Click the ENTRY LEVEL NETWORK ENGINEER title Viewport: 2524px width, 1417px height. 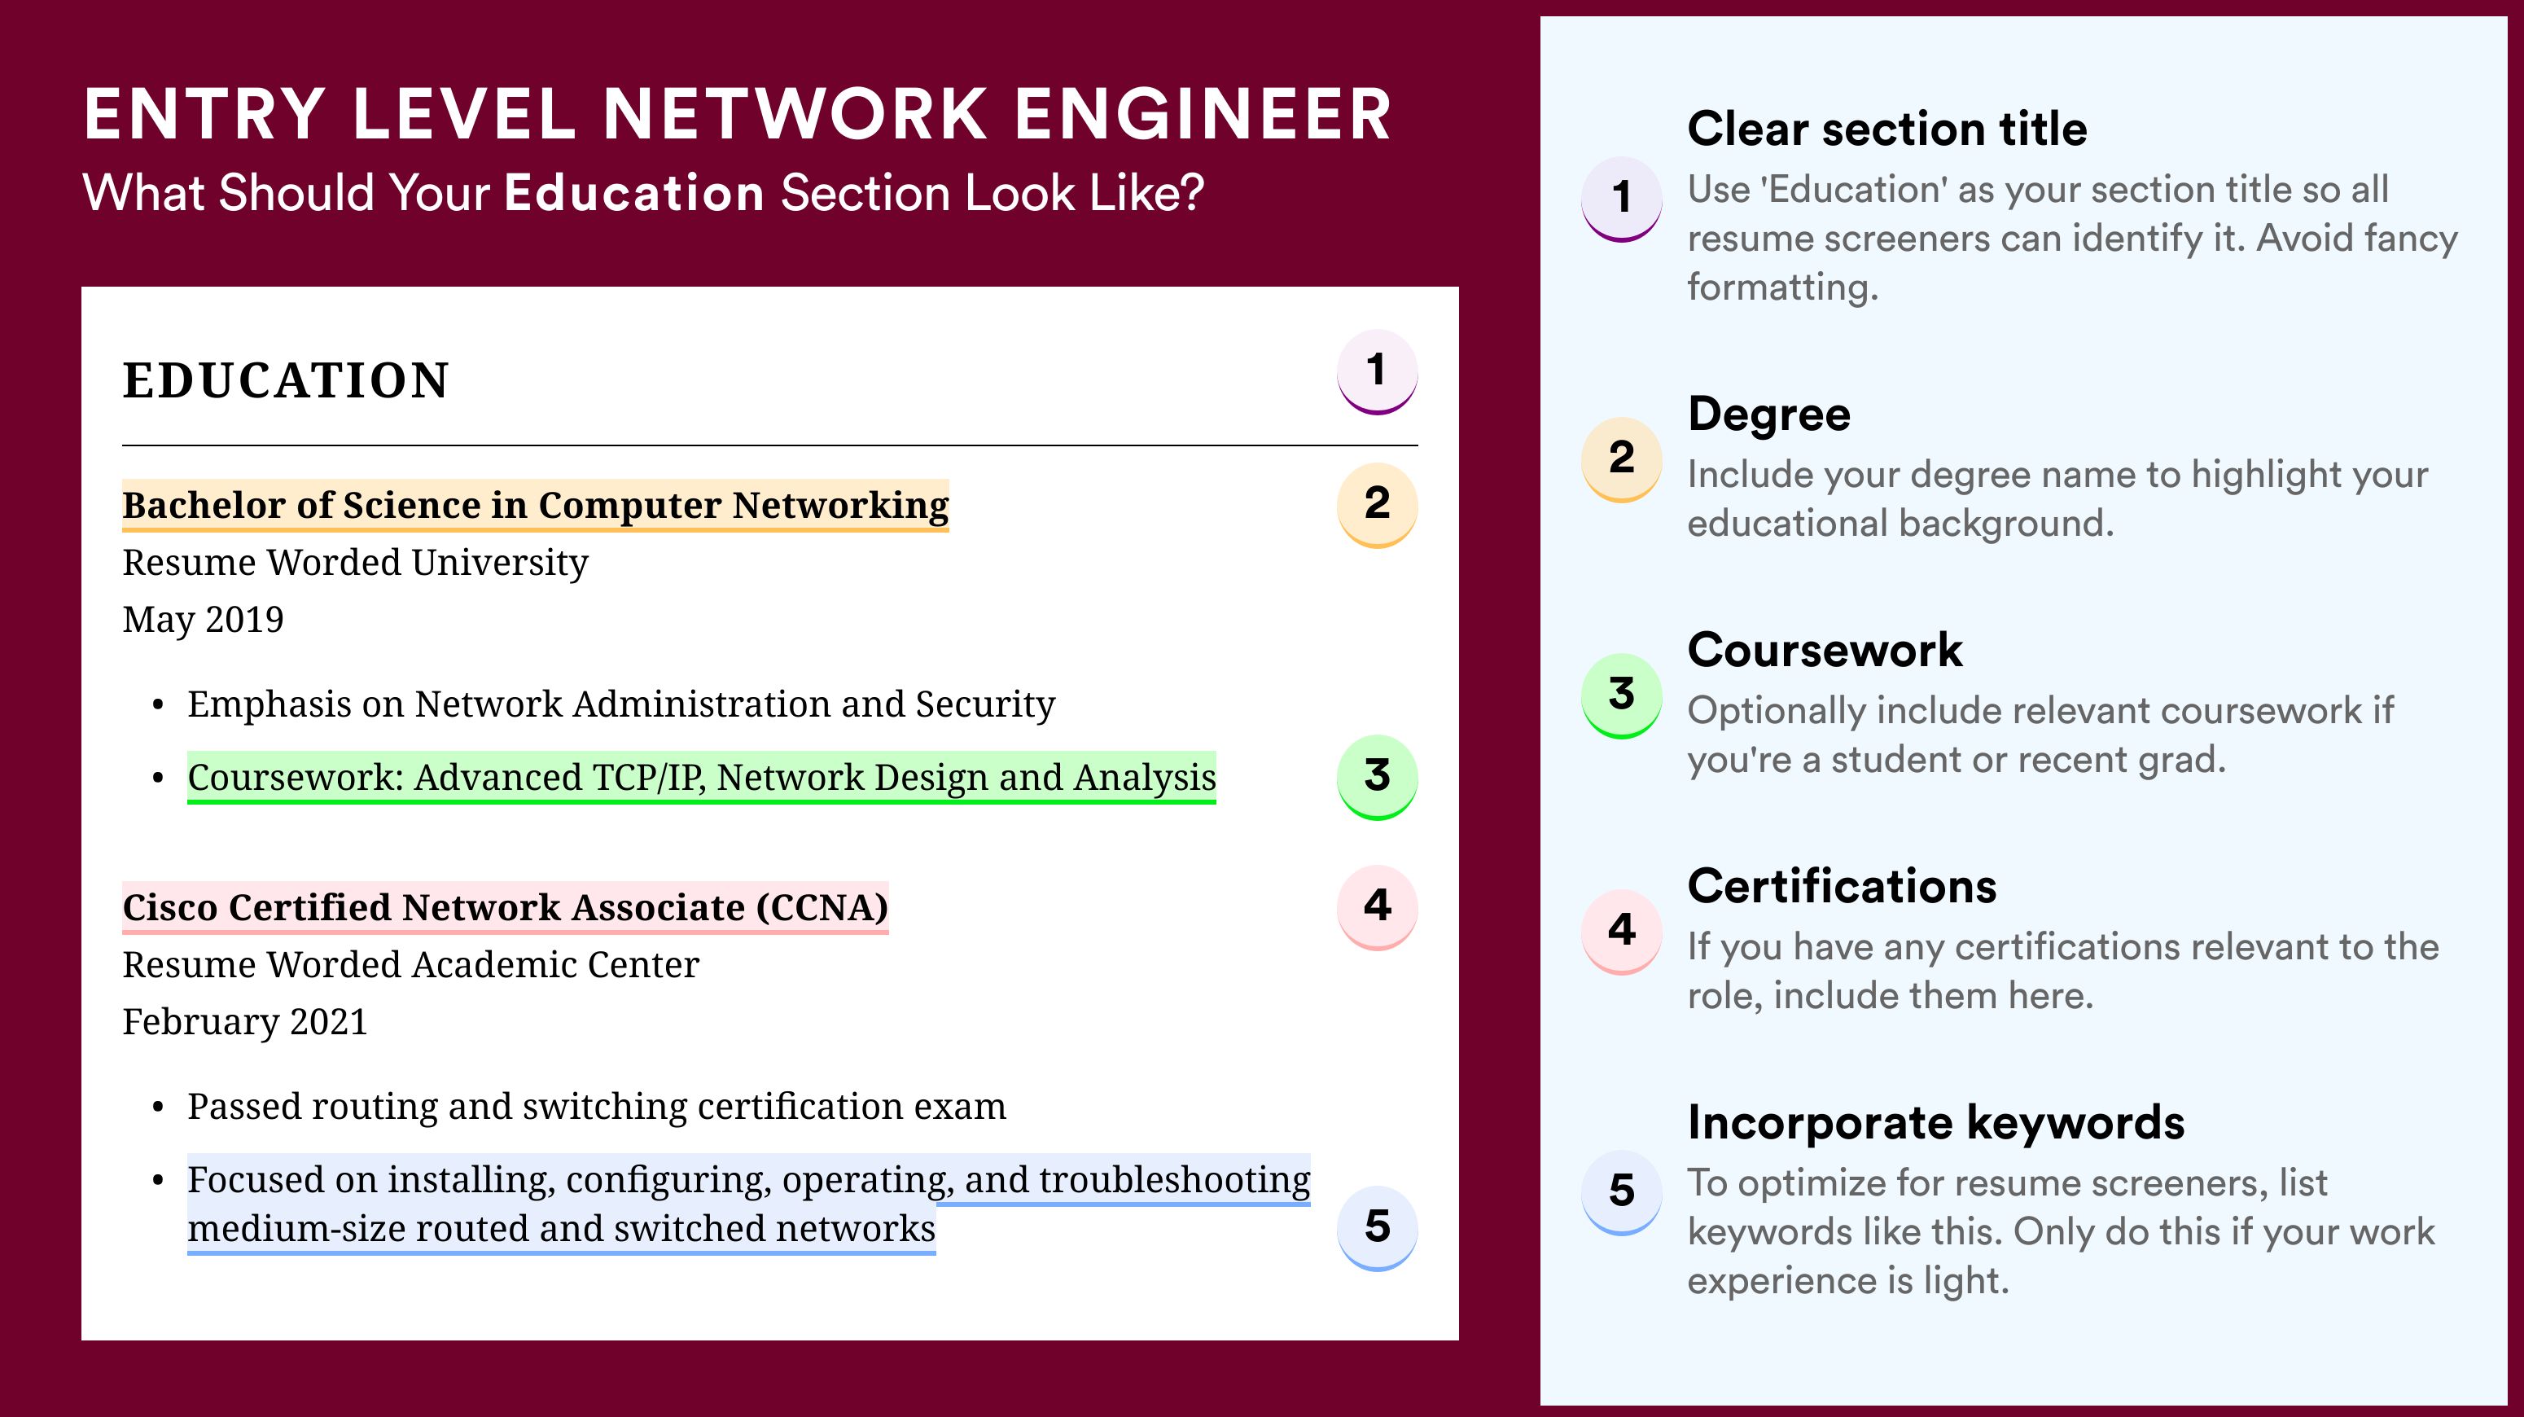click(738, 115)
